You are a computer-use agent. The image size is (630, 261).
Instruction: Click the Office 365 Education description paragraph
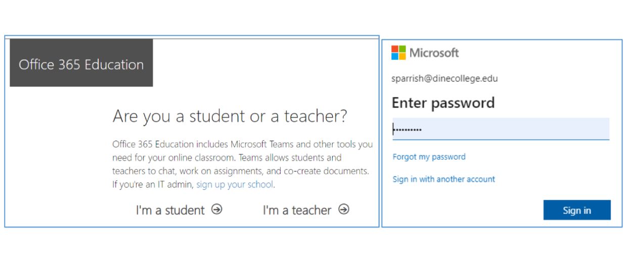[x=243, y=164]
